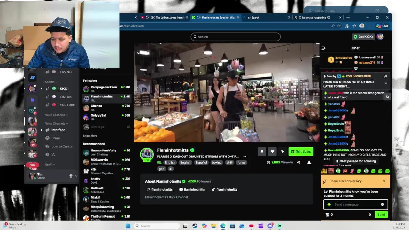Click the Send a message input
The width and height of the screenshot is (409, 230).
point(356,204)
